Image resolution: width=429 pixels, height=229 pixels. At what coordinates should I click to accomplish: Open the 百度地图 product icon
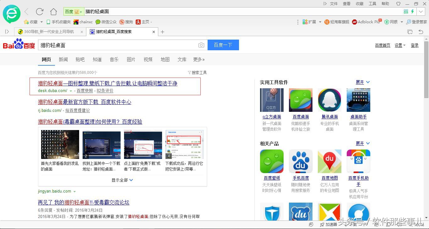tap(329, 161)
